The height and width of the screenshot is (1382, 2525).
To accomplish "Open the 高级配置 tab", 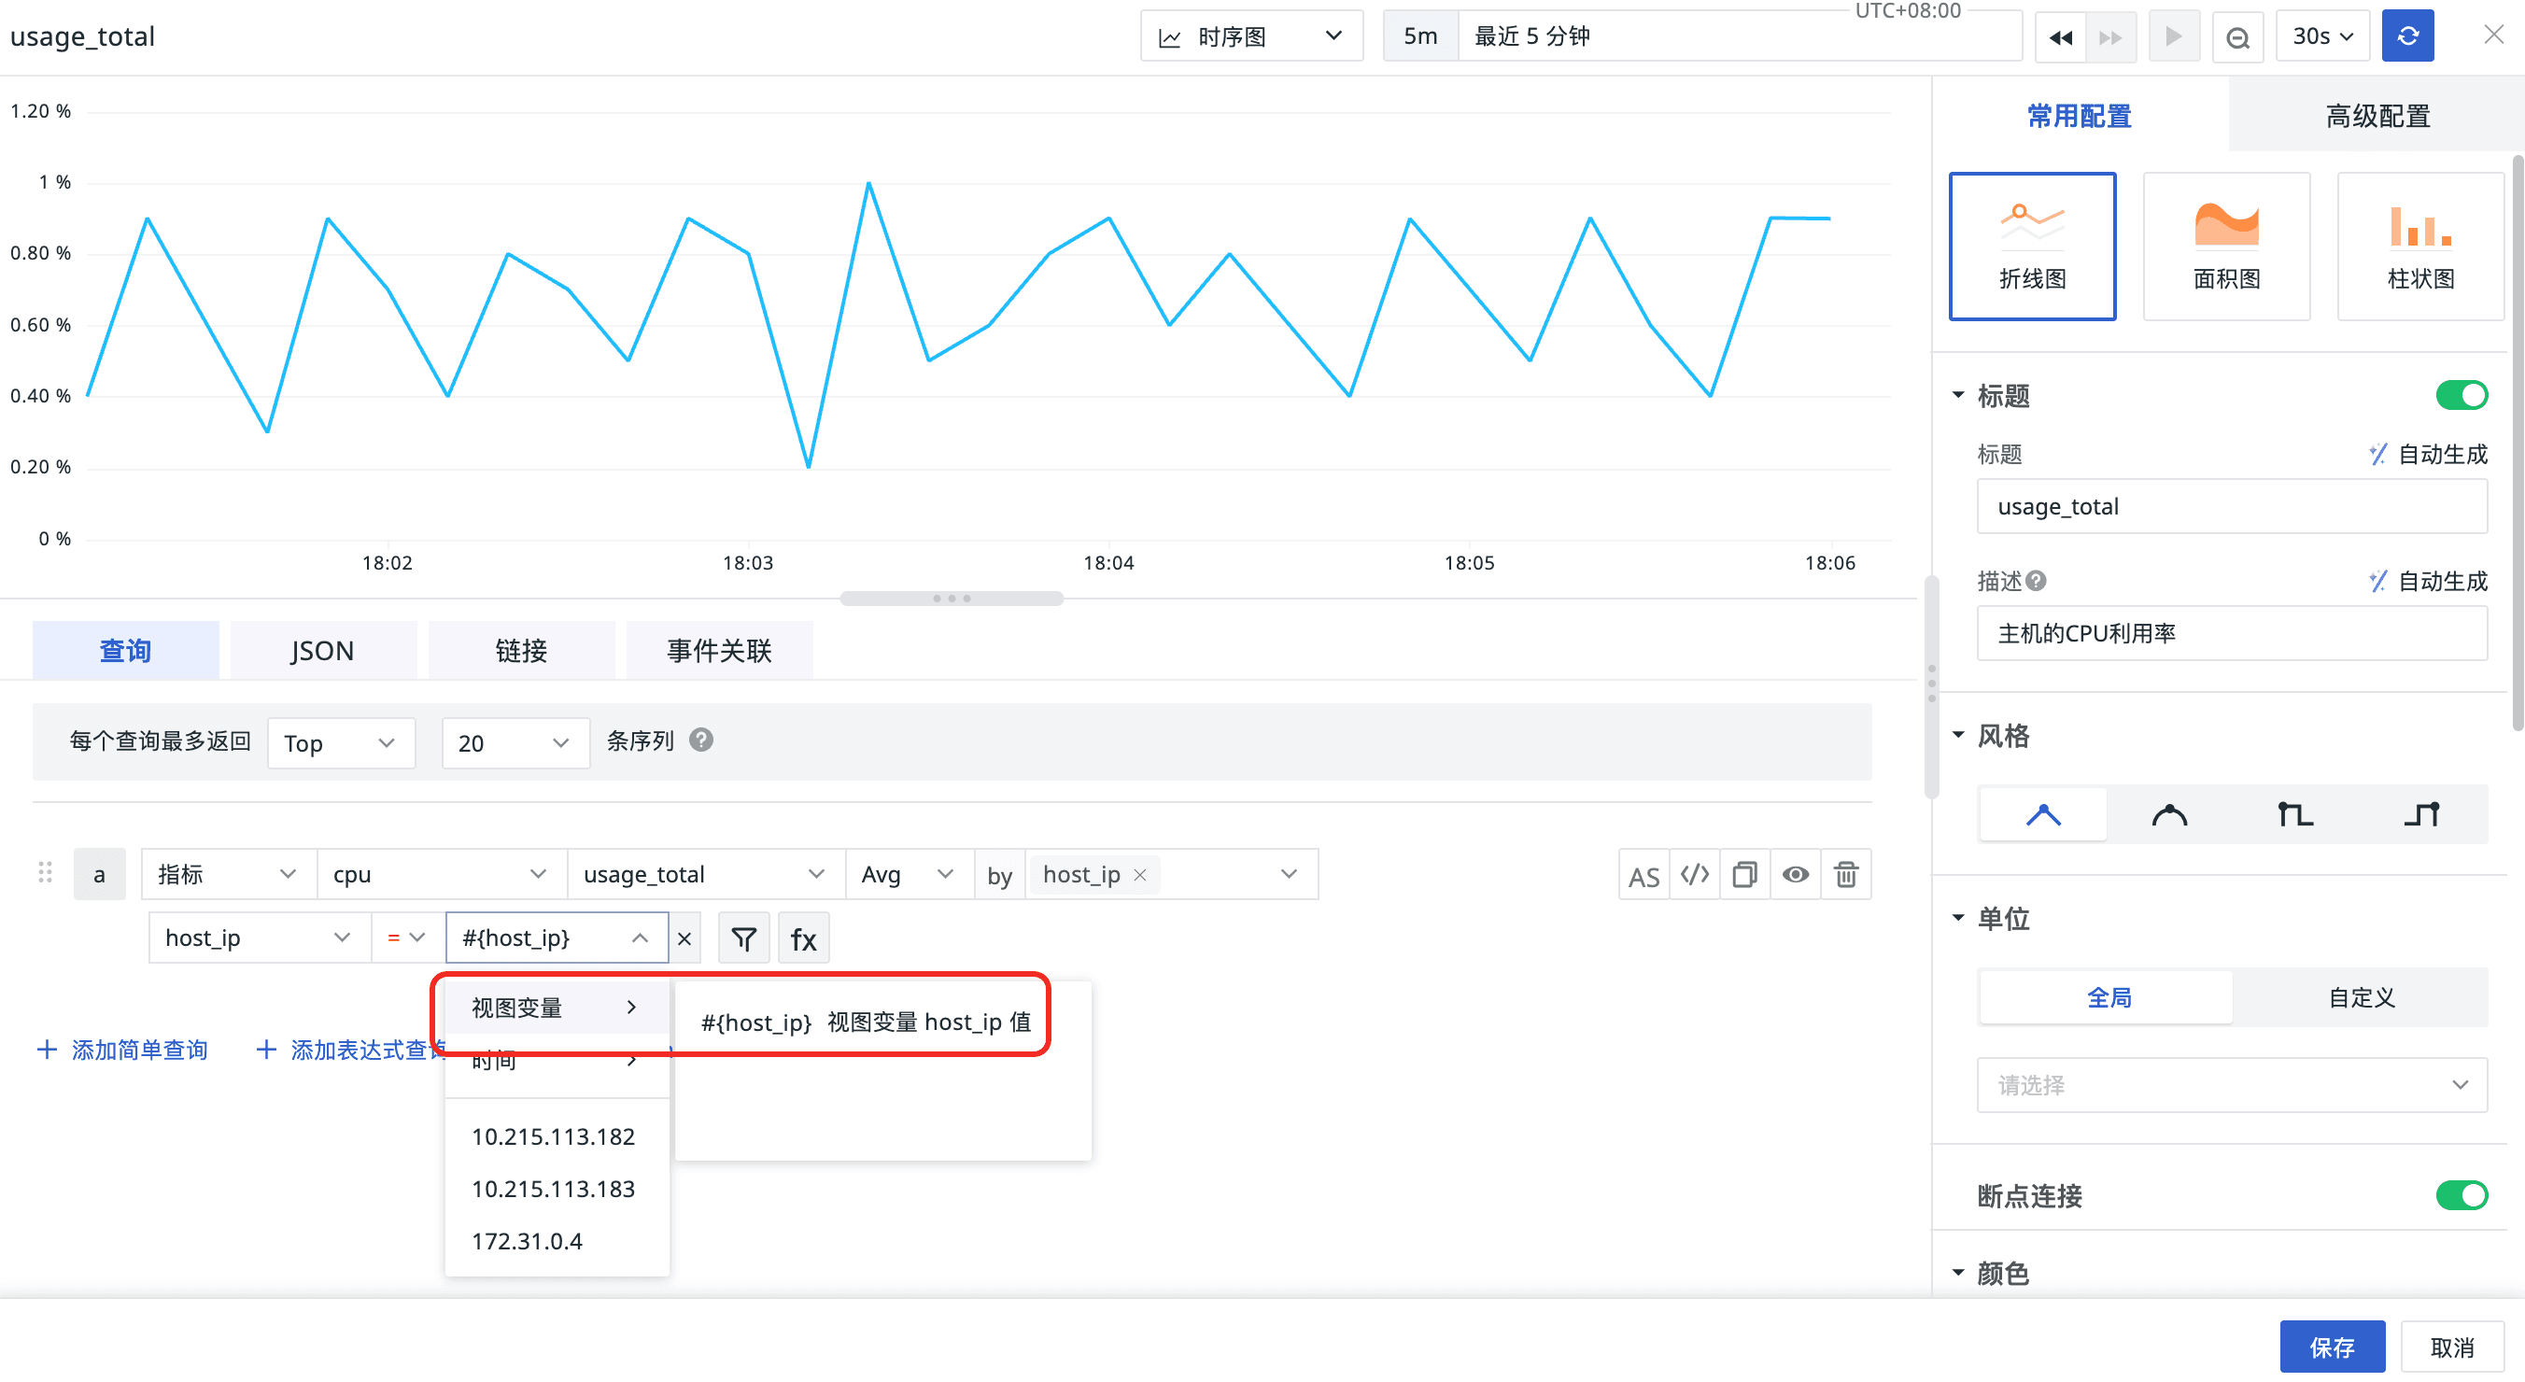I will pyautogui.click(x=2377, y=116).
